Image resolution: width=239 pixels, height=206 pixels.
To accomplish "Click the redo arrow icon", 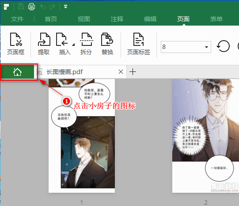I will tap(52, 7).
